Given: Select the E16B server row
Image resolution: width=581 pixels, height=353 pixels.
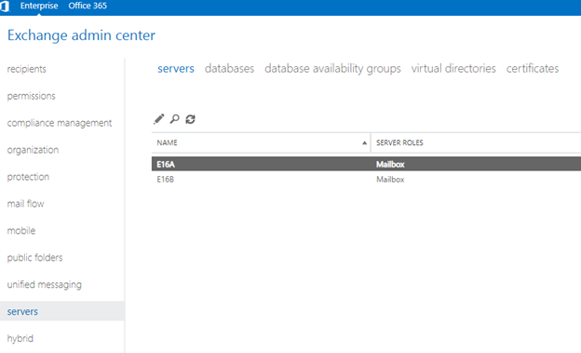Looking at the screenshot, I should [366, 180].
